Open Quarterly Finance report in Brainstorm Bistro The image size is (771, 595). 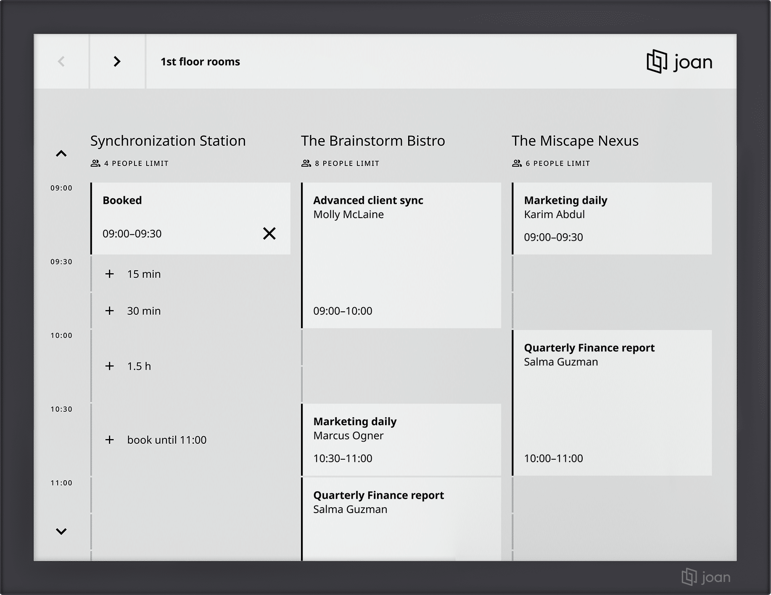401,519
